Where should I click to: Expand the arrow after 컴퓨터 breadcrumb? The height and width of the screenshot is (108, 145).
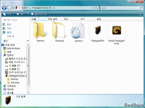[30, 8]
